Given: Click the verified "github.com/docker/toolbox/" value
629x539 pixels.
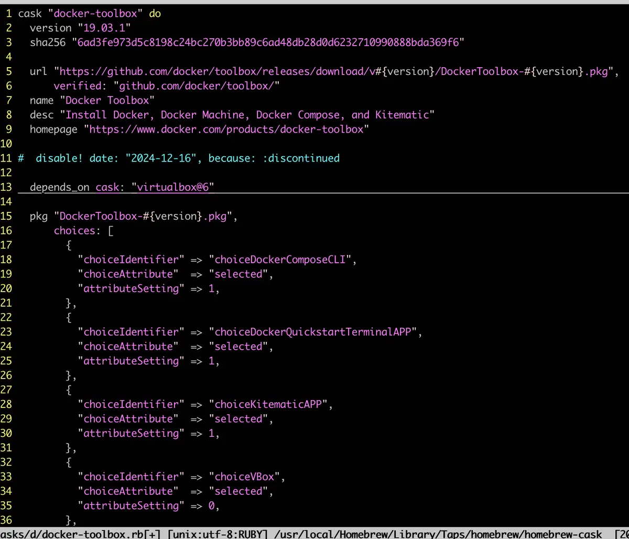Looking at the screenshot, I should tap(197, 86).
